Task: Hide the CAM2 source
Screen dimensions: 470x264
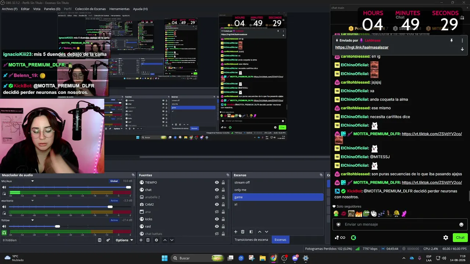Action: pos(217,205)
